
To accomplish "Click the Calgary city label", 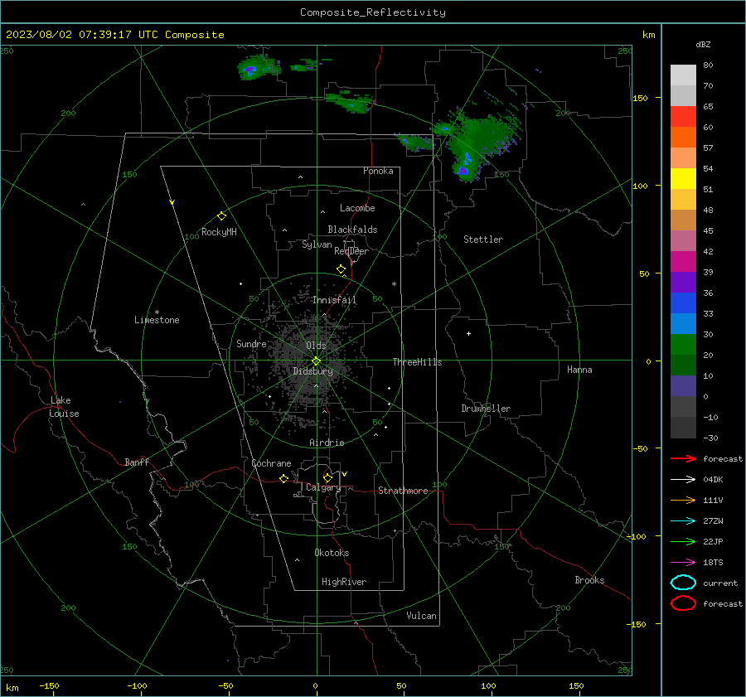I will tap(323, 487).
